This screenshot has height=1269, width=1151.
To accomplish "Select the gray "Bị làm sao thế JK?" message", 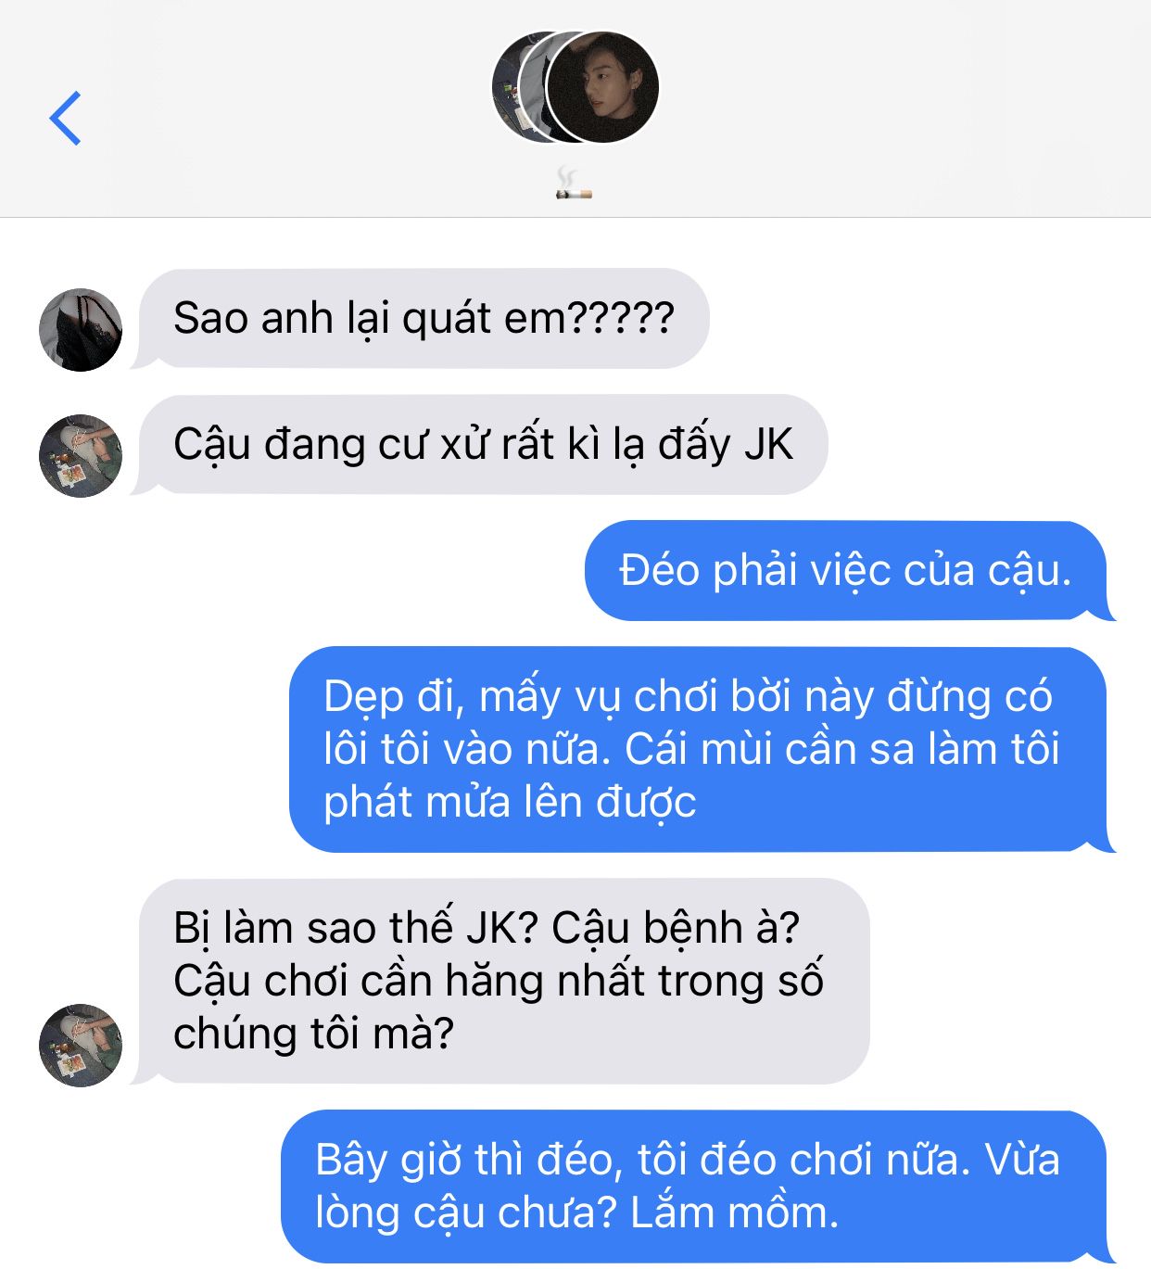I will click(500, 981).
